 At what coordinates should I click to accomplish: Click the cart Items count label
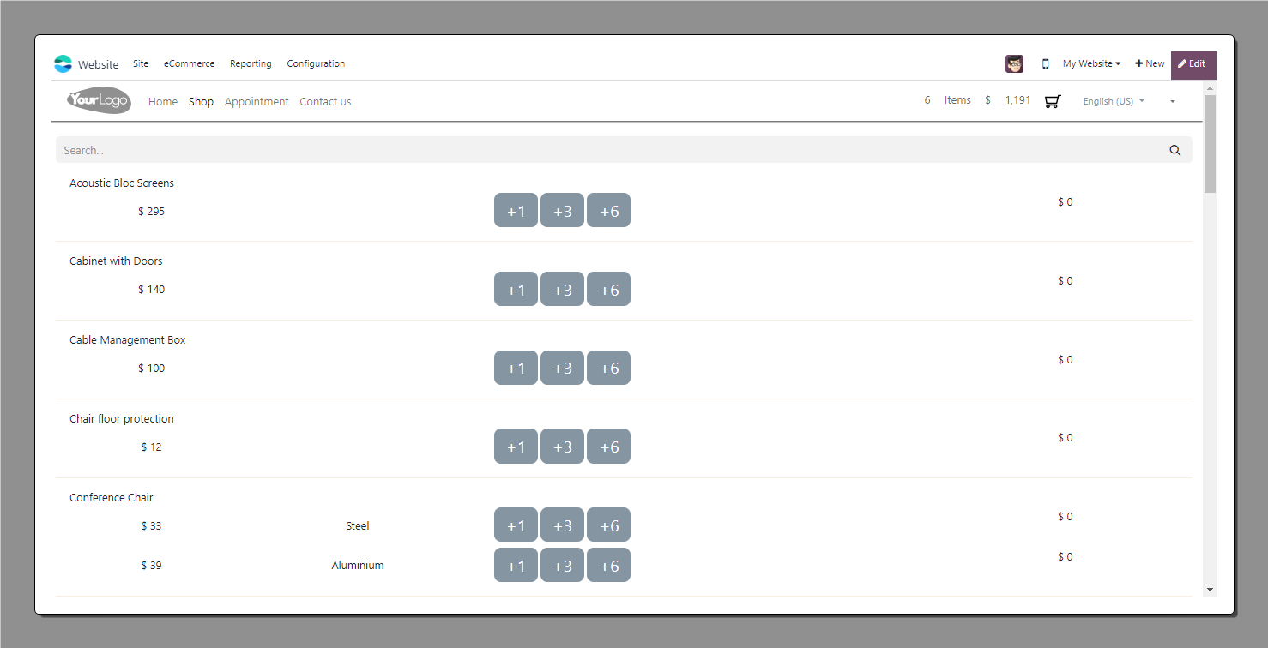[x=957, y=100]
